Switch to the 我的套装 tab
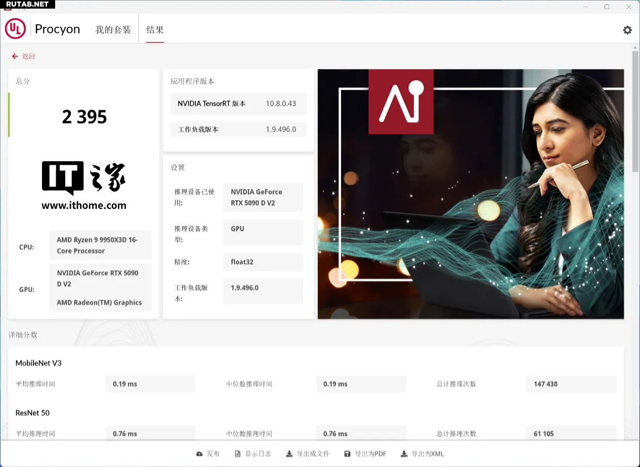The image size is (640, 467). (113, 29)
